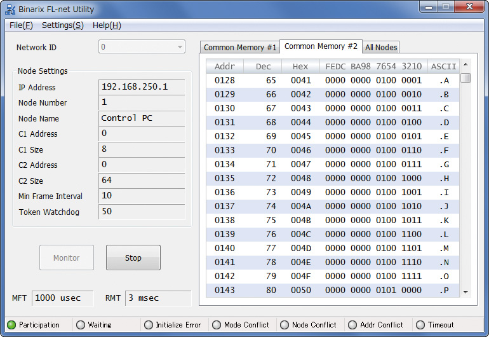Click the ASCII column header
Image resolution: width=489 pixels, height=337 pixels.
coord(443,66)
